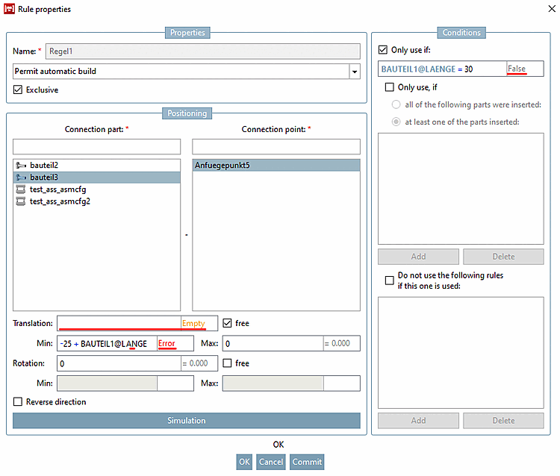The height and width of the screenshot is (476, 560).
Task: Click the Translation Max input field
Action: [x=273, y=344]
